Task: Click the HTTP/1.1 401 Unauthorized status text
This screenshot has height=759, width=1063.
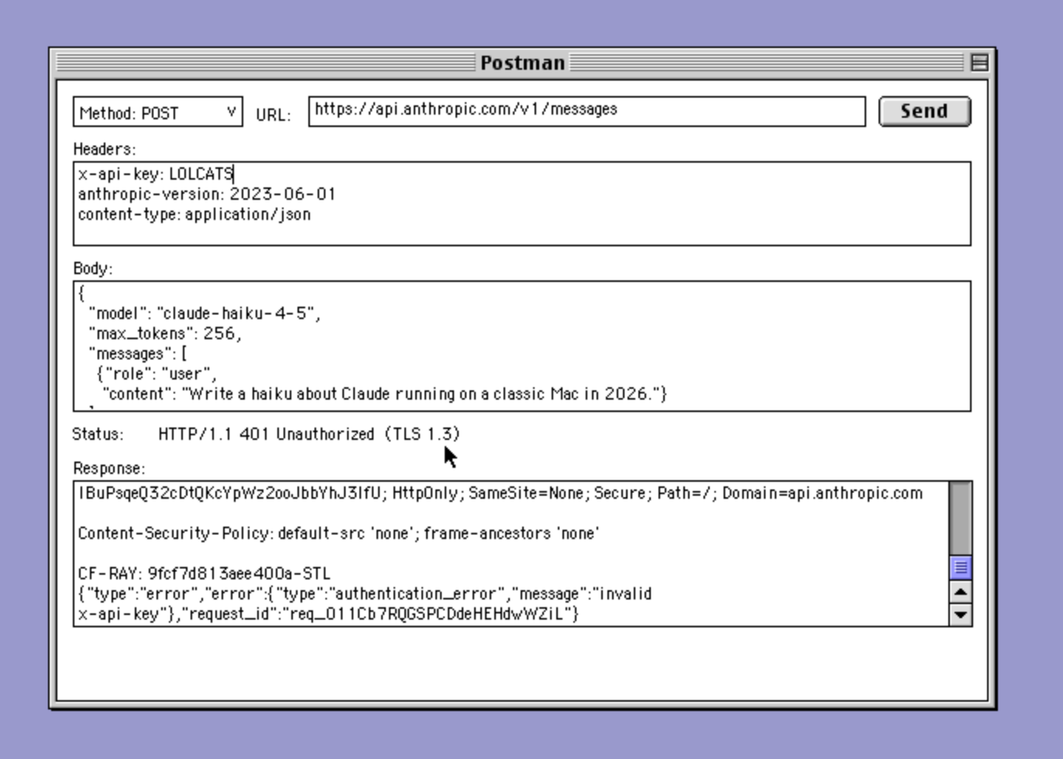Action: click(309, 434)
